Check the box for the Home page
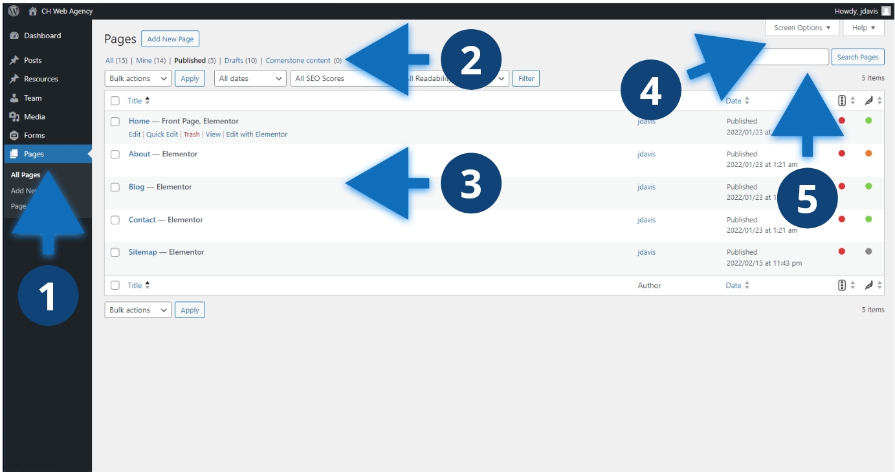The image size is (895, 472). (x=115, y=121)
